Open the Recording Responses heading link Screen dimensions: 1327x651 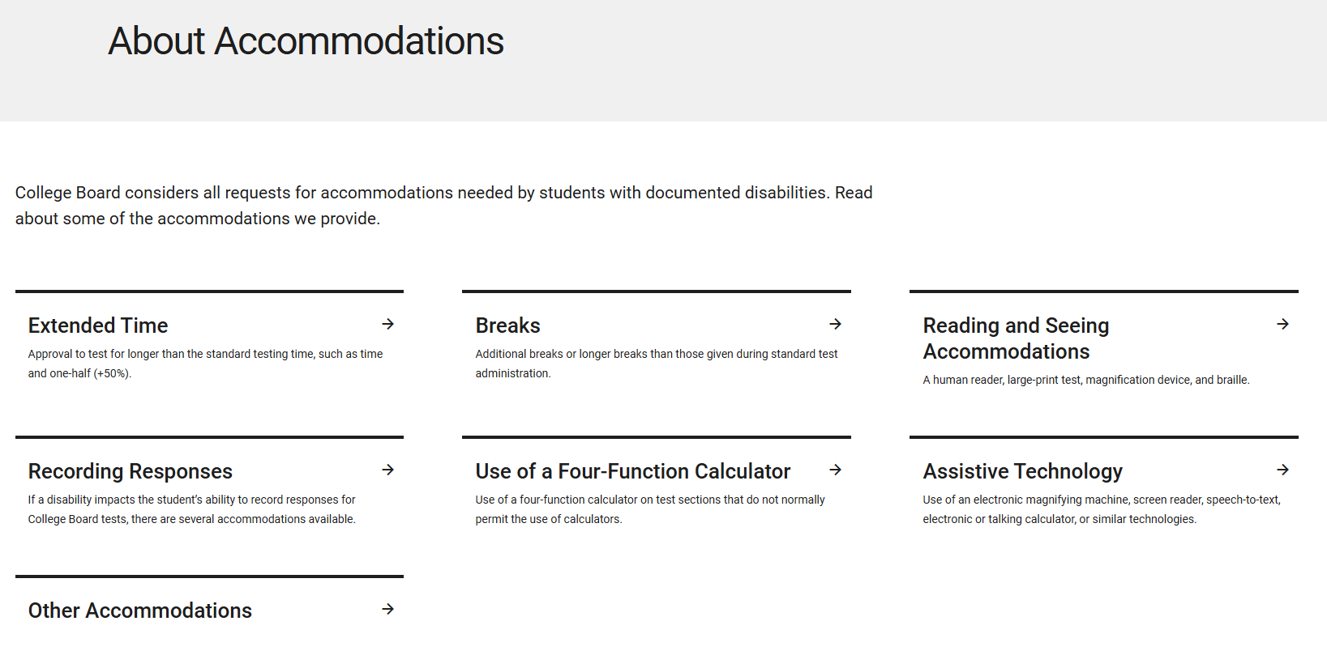(131, 471)
